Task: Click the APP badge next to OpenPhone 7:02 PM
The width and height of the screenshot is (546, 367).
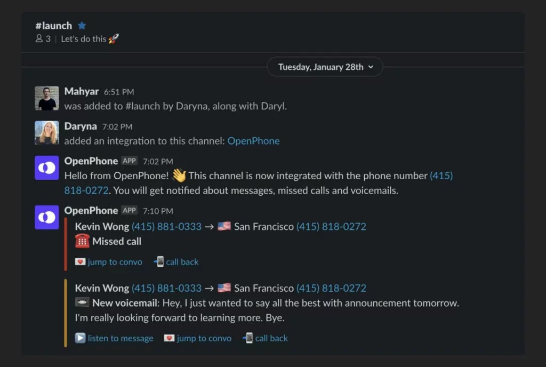Action: [129, 161]
